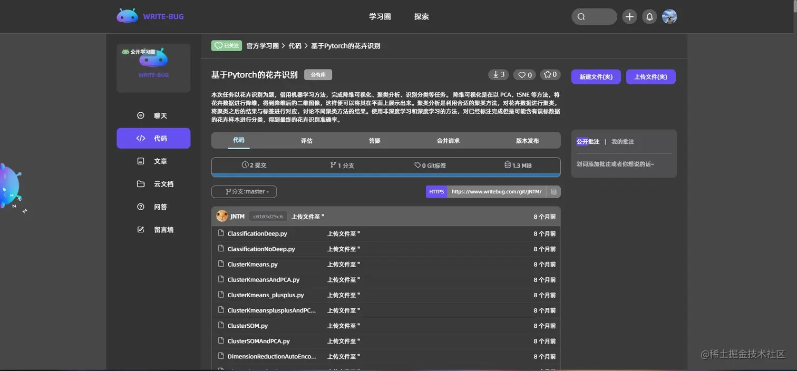Click file icon beside ClusterSOM.py
797x371 pixels.
point(221,325)
